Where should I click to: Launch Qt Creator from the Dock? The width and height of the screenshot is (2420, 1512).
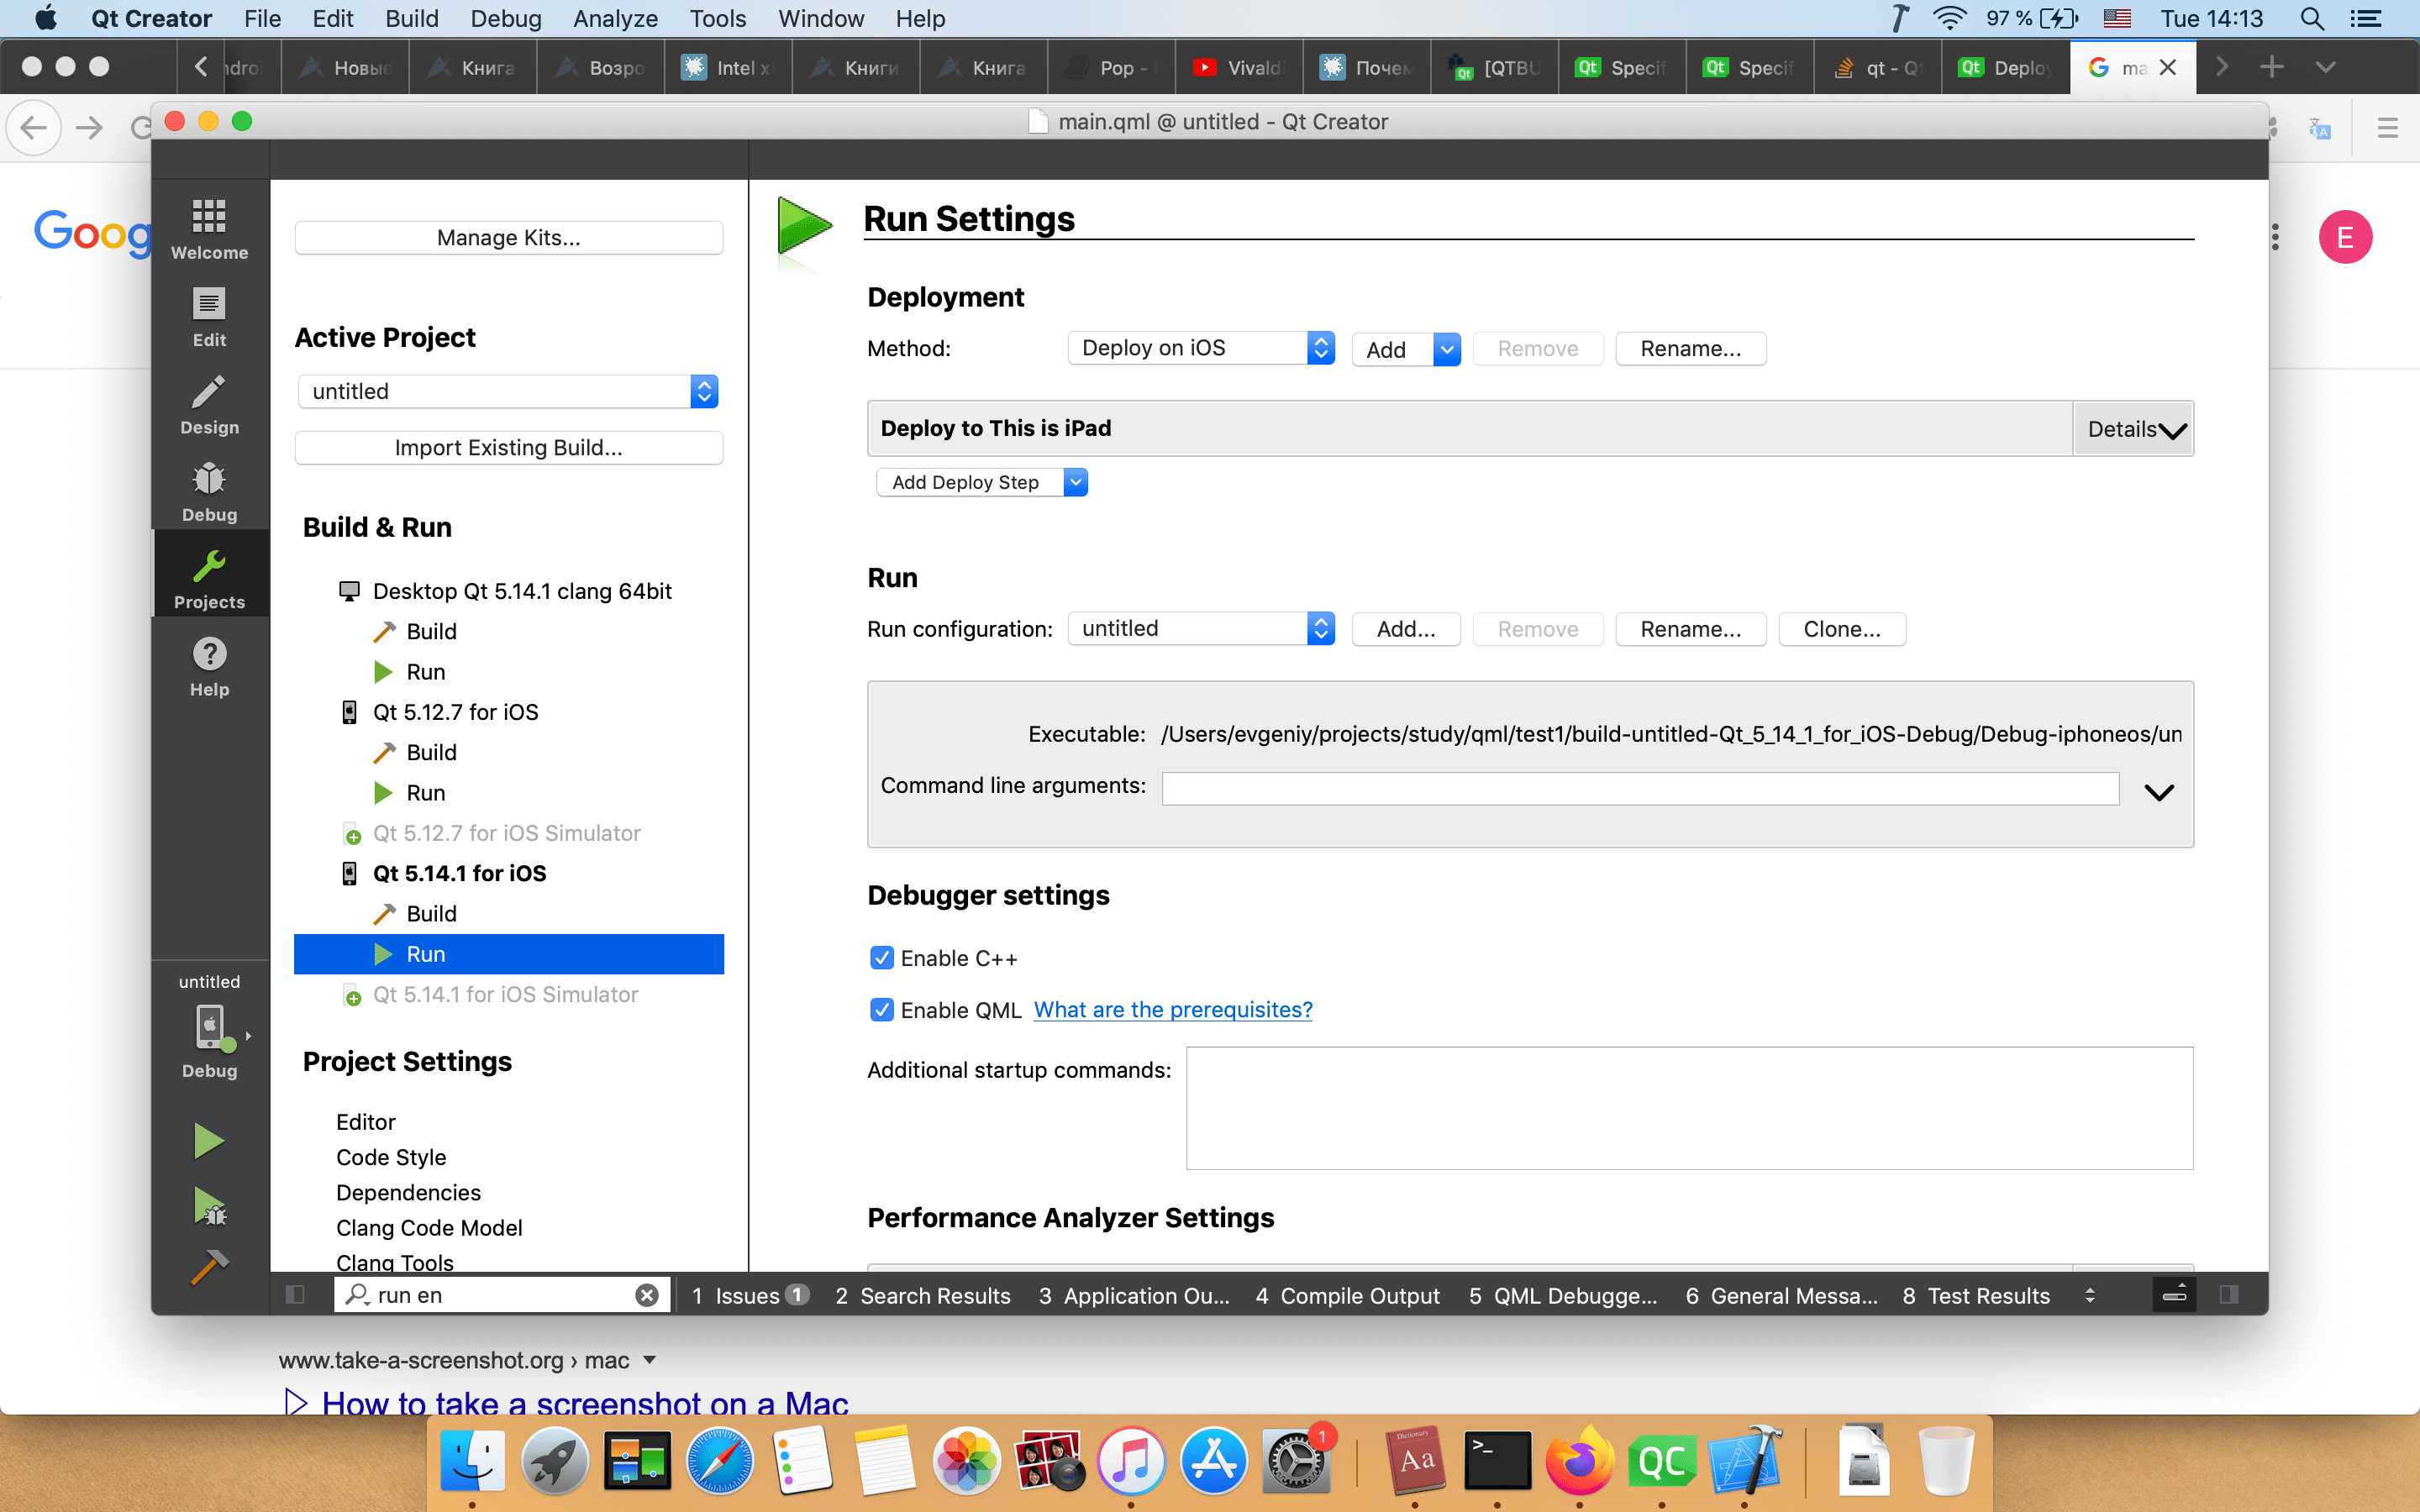(x=1661, y=1461)
